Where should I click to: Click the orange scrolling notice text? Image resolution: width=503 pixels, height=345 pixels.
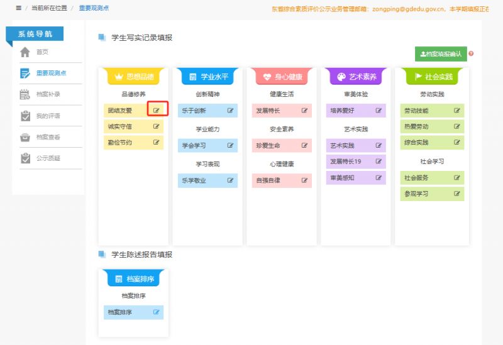point(380,9)
